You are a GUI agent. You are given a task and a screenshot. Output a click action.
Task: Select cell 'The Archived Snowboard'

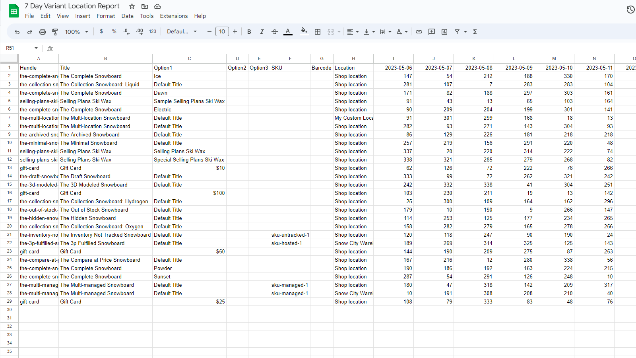(105, 134)
